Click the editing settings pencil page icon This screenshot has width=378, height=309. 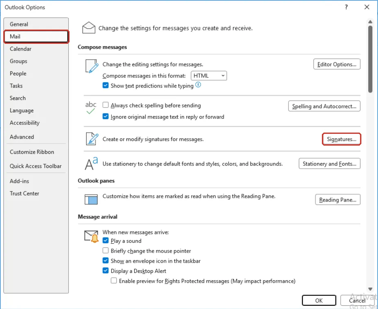(x=92, y=66)
